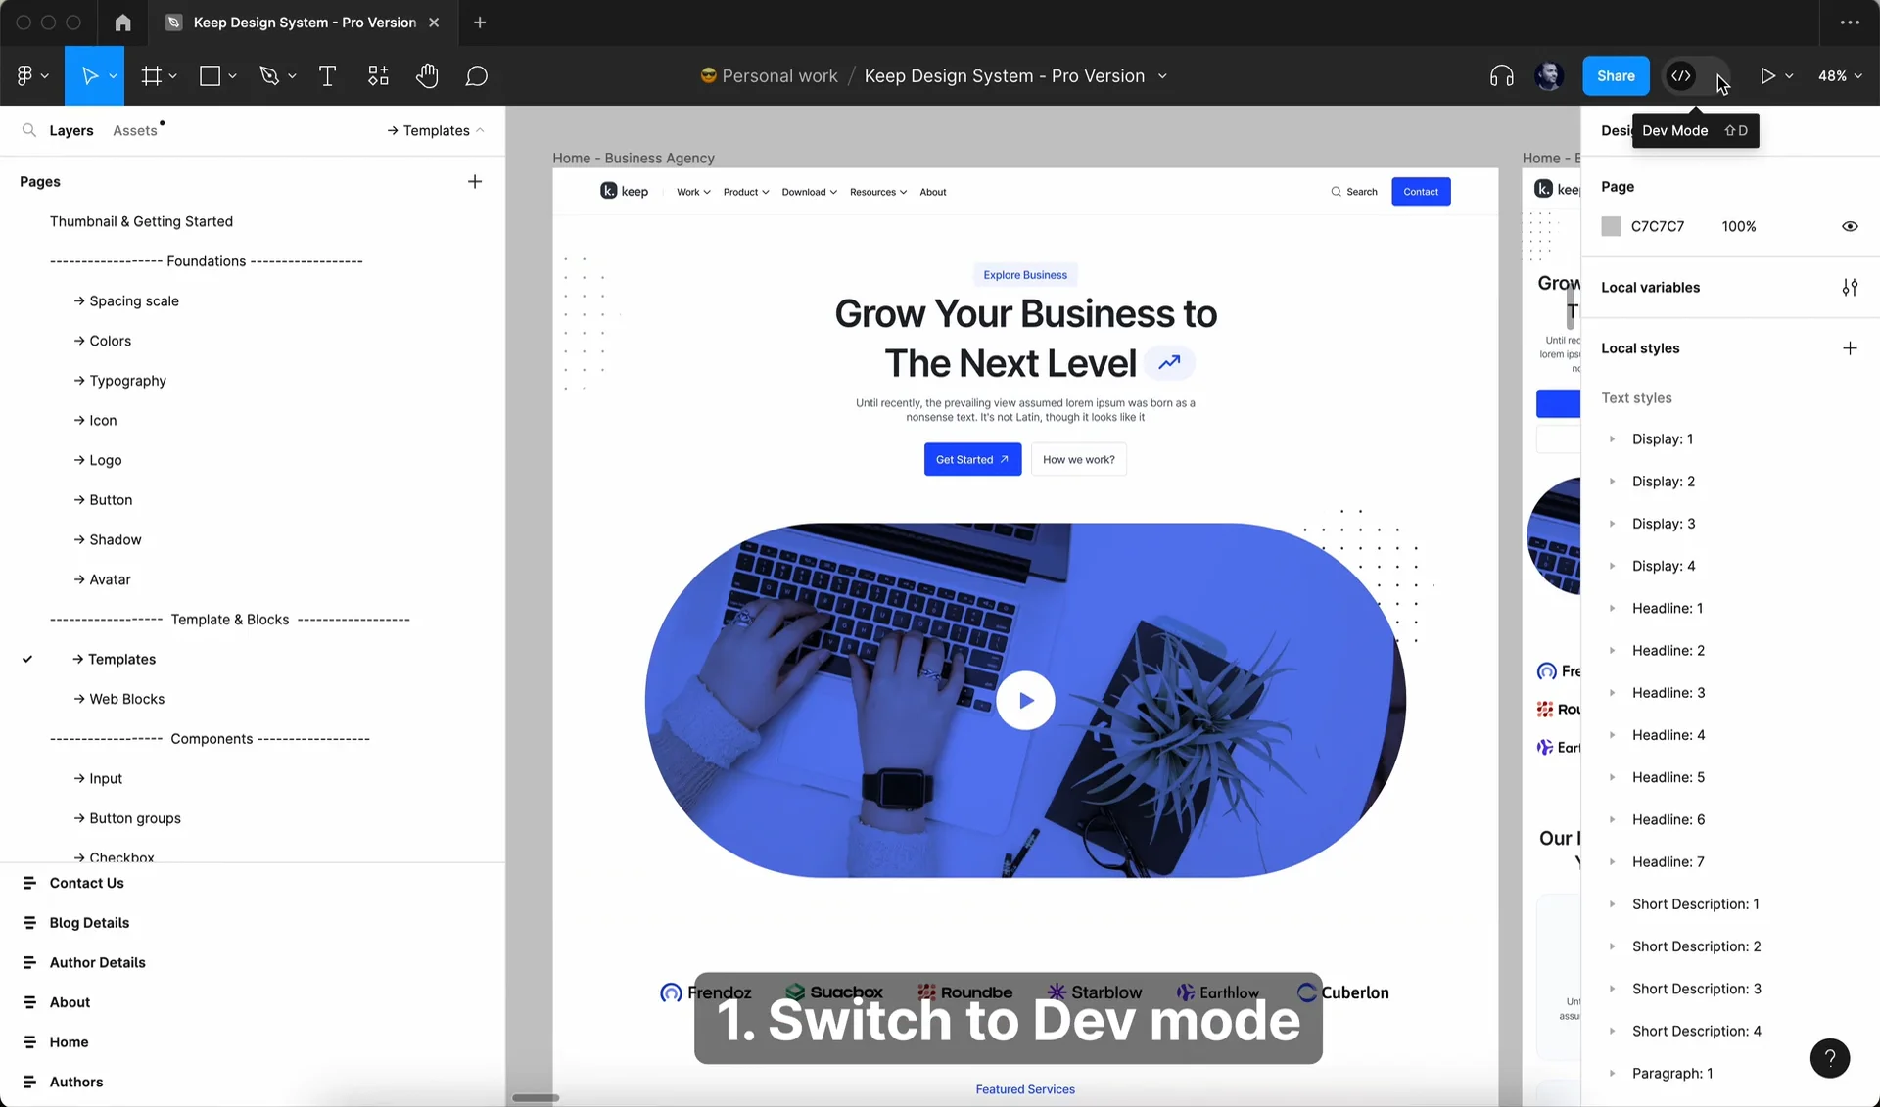Expand Short Description: 2 text style
The image size is (1880, 1107).
[1612, 946]
